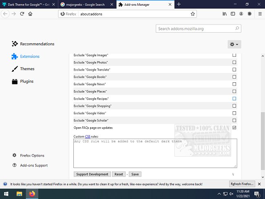Viewport: 265px width, 199px height.
Task: Reload the current page
Action: coord(22,14)
